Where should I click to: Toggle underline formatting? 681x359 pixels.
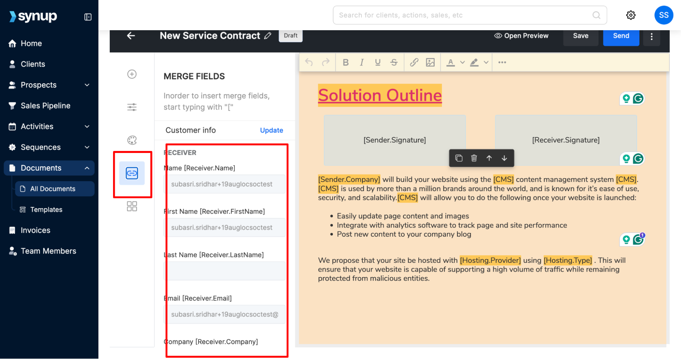point(378,62)
